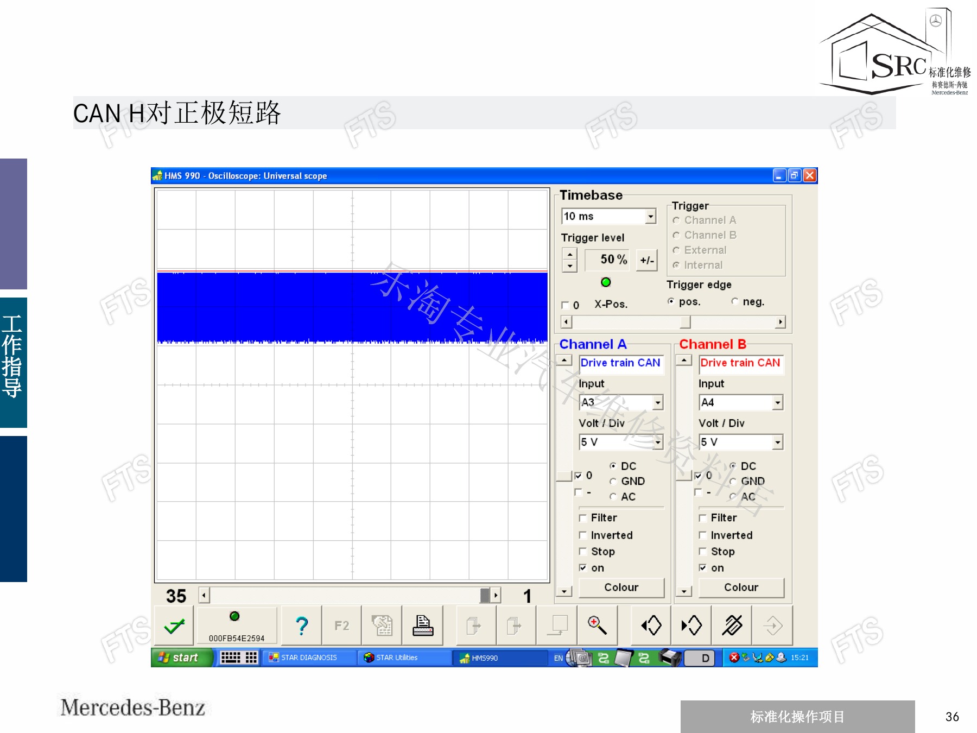Click the grid icon beside the keyboard icon
Screen dimensions: 977x733
[x=251, y=658]
